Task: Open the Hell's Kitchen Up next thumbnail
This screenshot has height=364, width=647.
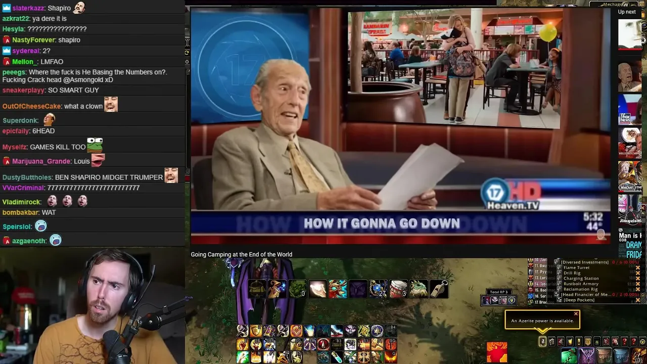Action: point(630,143)
